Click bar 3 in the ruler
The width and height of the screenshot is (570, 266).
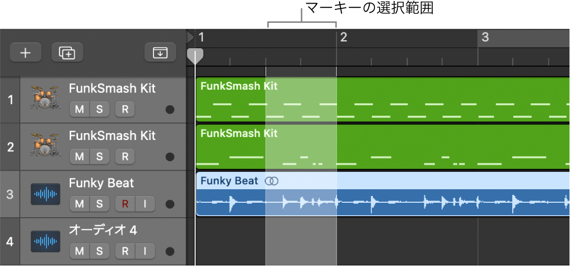point(485,37)
